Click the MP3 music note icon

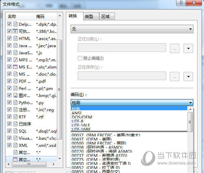coord(16,60)
